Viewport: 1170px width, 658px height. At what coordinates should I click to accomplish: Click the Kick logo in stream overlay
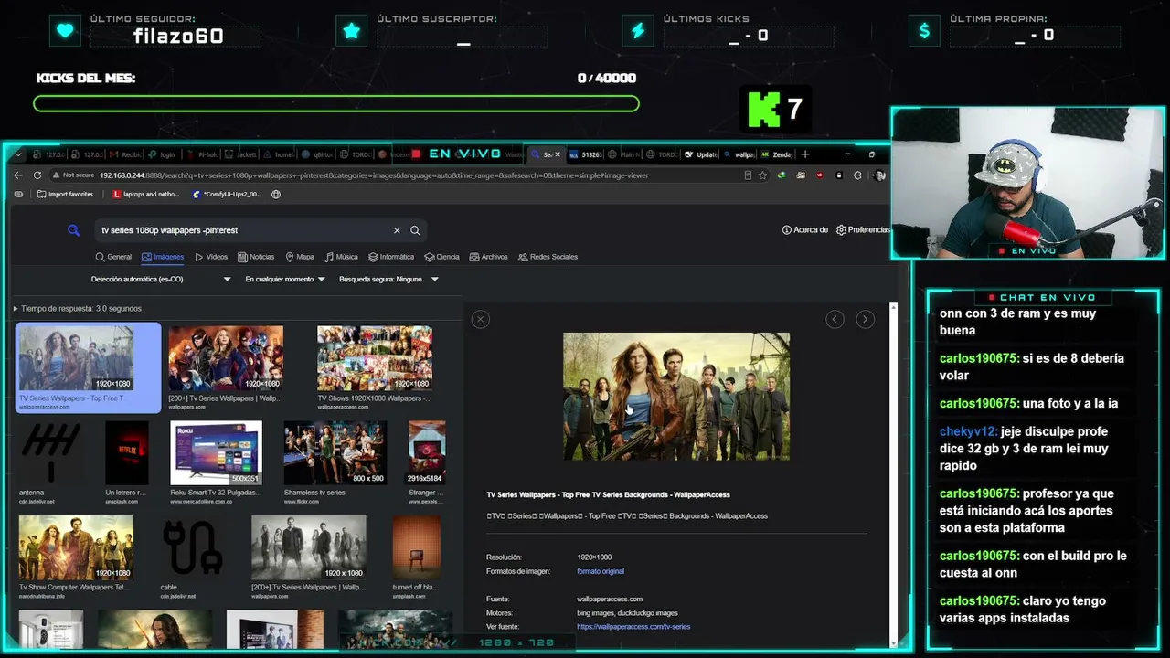(764, 109)
